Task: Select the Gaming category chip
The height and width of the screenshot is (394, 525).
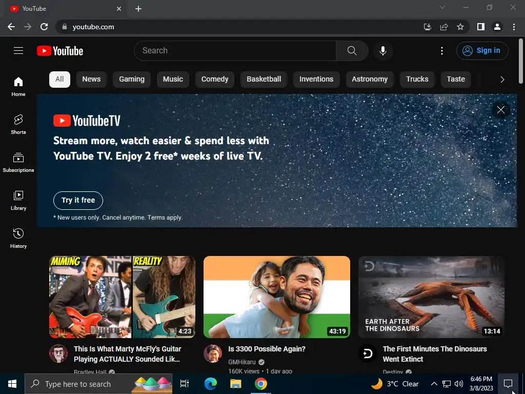Action: [x=132, y=80]
